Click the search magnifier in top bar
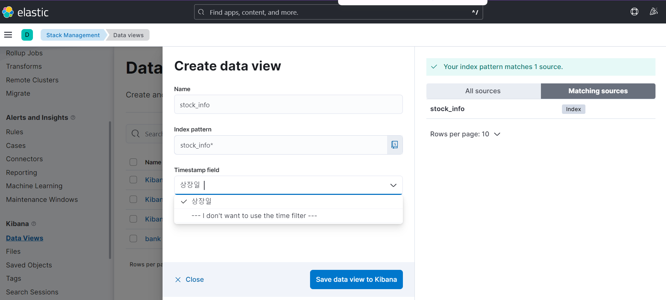This screenshot has height=300, width=666. coord(201,12)
